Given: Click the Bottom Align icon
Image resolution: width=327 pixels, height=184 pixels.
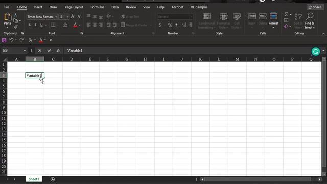Looking at the screenshot, I should click(101, 17).
